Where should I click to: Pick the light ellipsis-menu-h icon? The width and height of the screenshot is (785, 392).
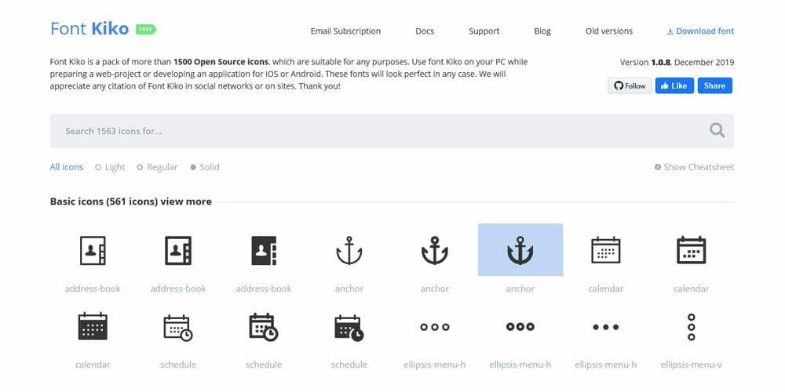[435, 327]
